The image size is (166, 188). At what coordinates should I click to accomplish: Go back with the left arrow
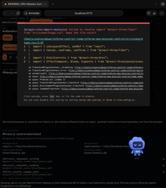pyautogui.click(x=5, y=13)
